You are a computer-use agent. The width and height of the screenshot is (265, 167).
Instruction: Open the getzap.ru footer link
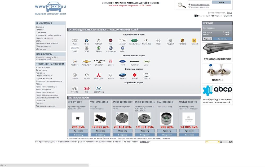coord(144,142)
